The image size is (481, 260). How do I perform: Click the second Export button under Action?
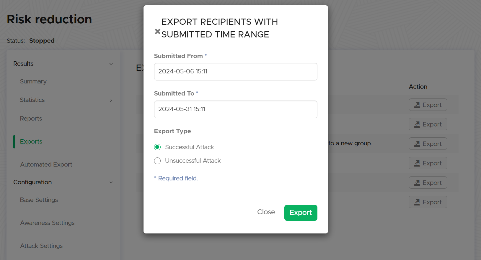click(x=428, y=124)
